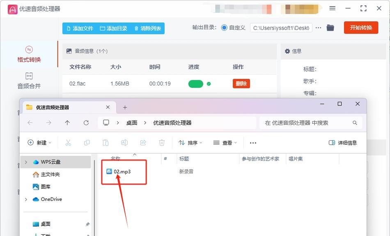Click the search magnifier icon in Explorer
Screen dimensions: 390x236
(x=355, y=123)
